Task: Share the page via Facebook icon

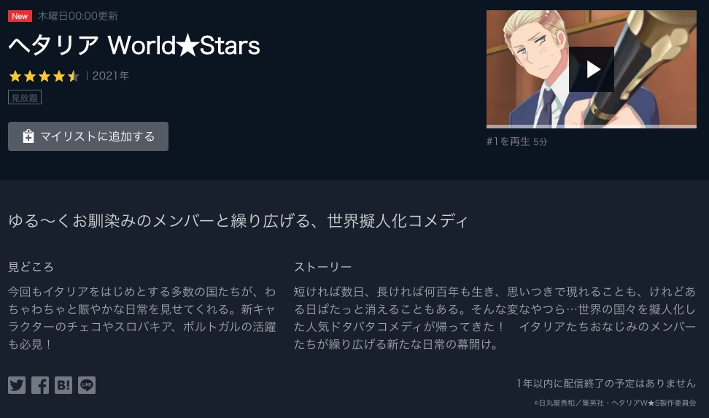Action: [40, 385]
